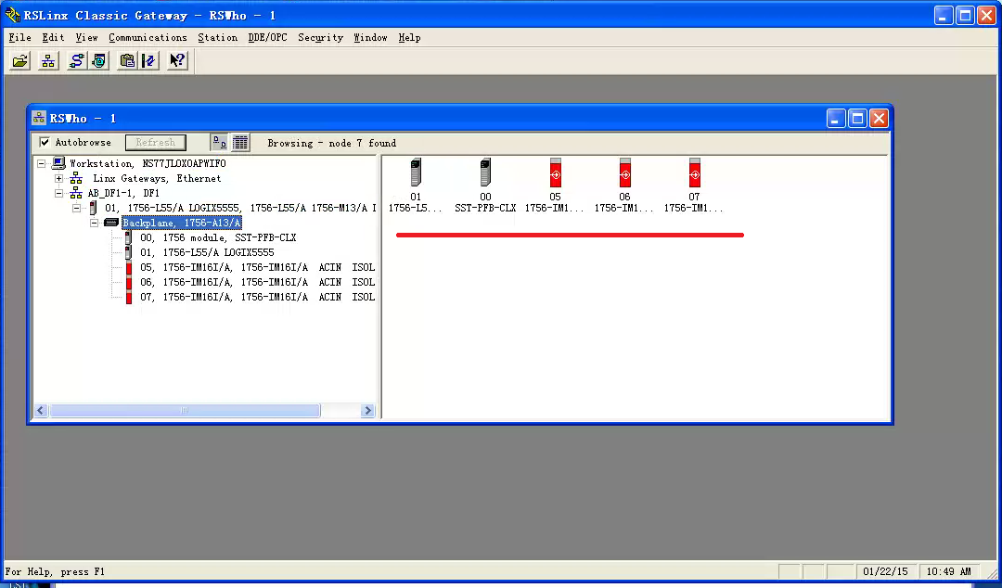Switch to large icons view
The width and height of the screenshot is (1002, 588).
tap(219, 143)
